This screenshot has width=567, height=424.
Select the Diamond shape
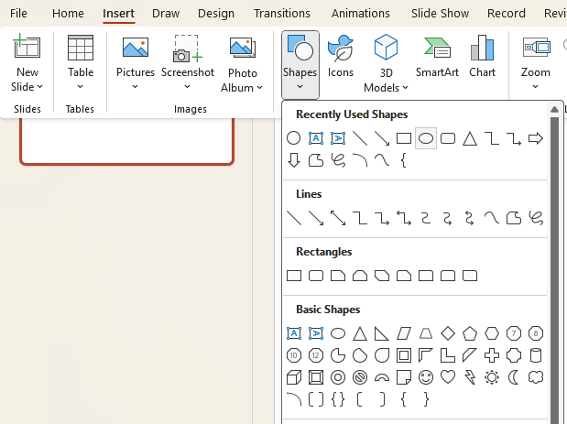pyautogui.click(x=448, y=333)
